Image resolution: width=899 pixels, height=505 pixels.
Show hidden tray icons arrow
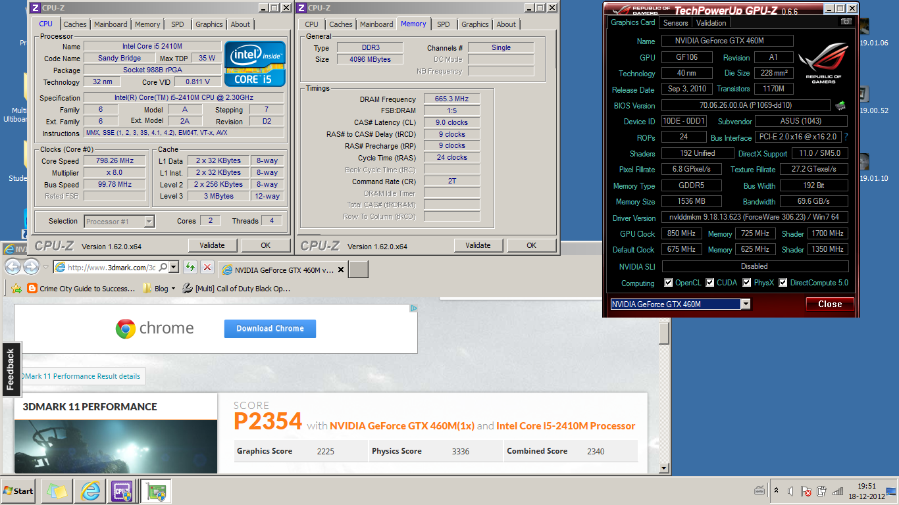[775, 491]
